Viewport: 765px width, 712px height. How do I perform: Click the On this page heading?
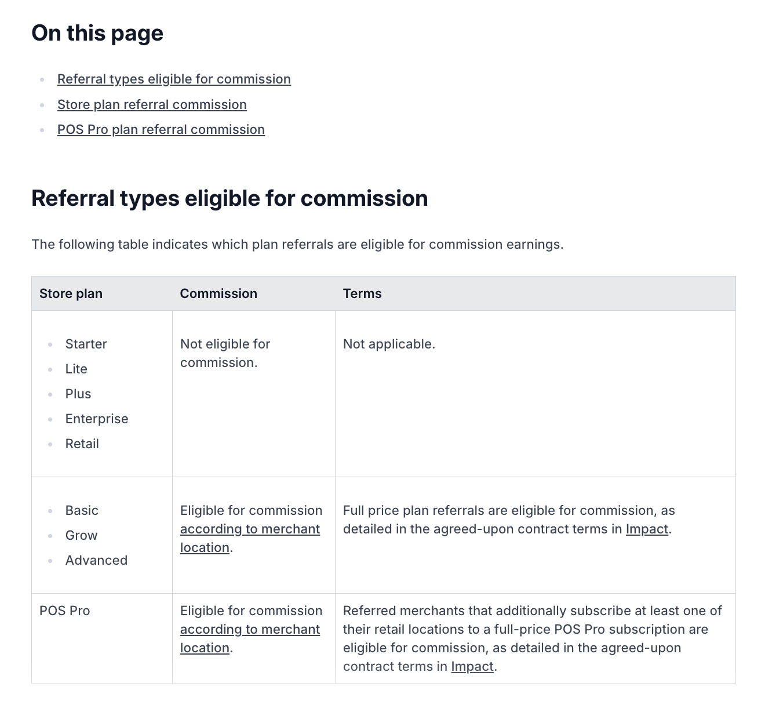click(x=97, y=33)
